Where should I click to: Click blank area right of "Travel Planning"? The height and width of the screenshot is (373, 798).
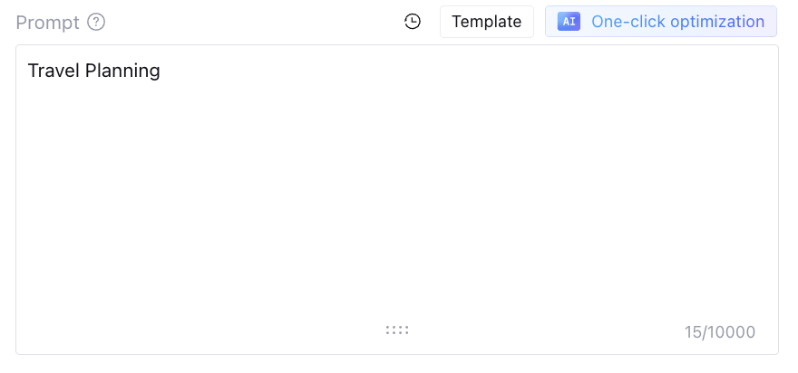click(453, 71)
